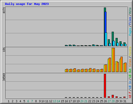Click the tall blue Files bar for day 26
The width and height of the screenshot is (133, 104).
pos(105,22)
